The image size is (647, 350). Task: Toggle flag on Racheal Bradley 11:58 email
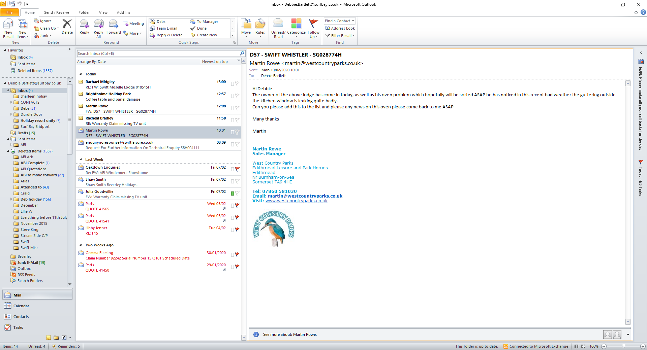click(x=237, y=120)
